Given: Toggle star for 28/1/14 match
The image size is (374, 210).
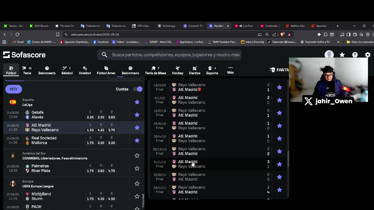Looking at the screenshot, I should click(x=280, y=190).
